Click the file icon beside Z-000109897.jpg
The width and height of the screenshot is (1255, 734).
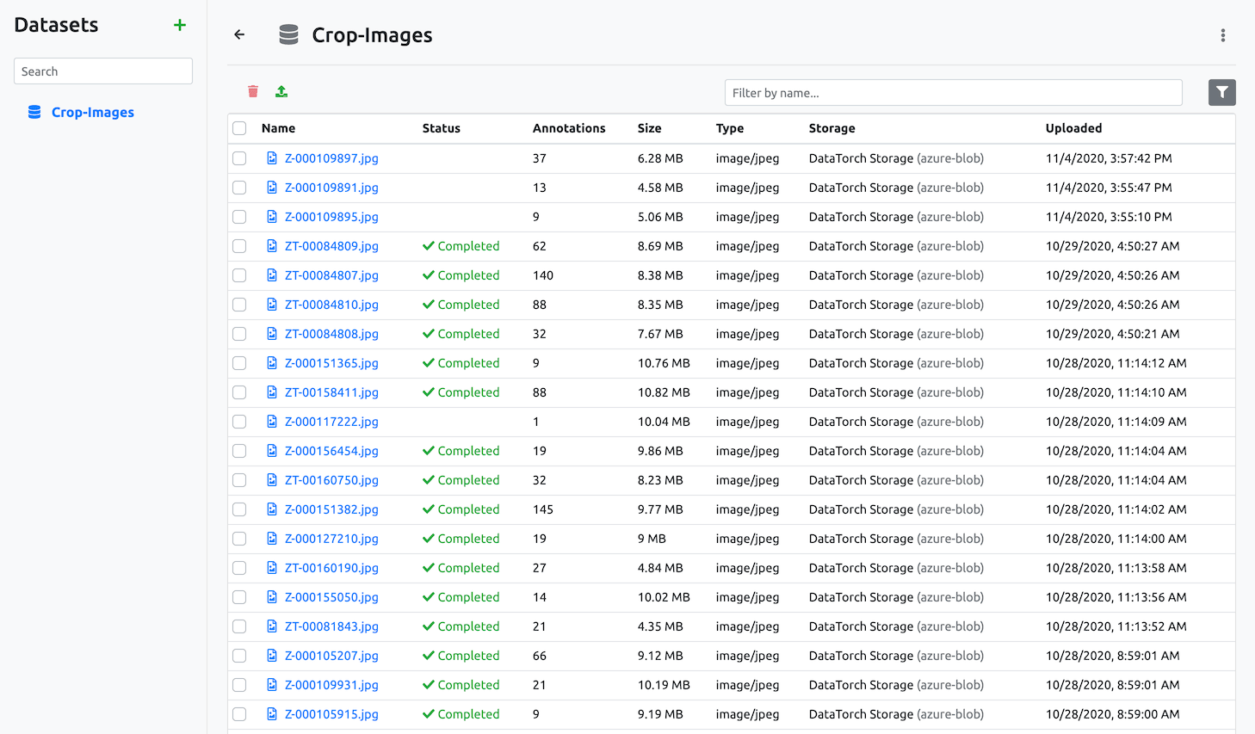point(271,158)
